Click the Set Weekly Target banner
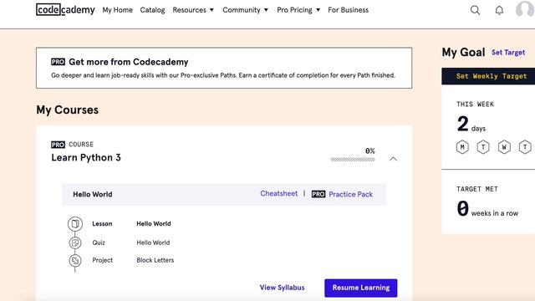Image resolution: width=535 pixels, height=301 pixels. (488, 76)
